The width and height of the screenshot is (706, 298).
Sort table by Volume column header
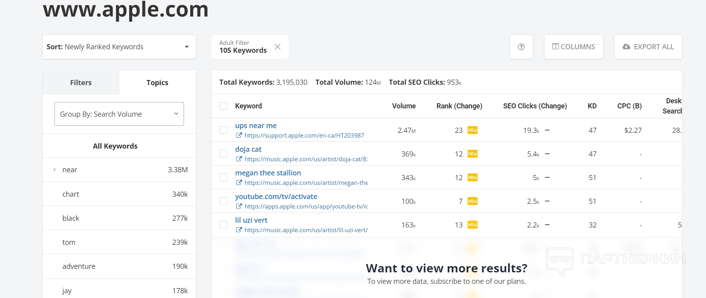pos(404,106)
